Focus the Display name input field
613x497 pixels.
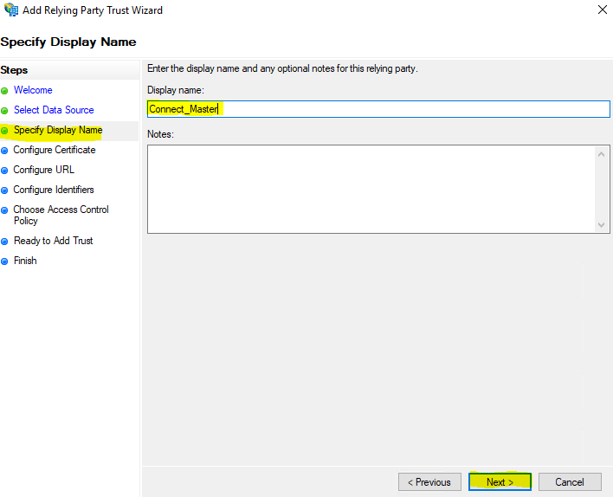coord(378,109)
